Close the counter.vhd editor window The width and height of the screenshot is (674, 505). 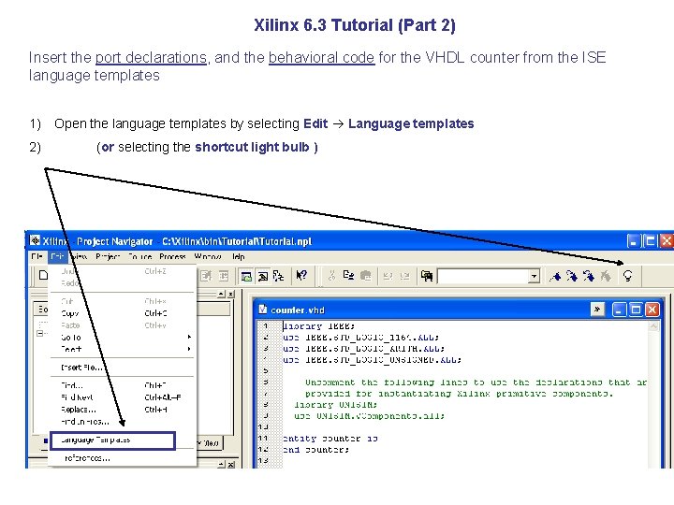click(652, 310)
